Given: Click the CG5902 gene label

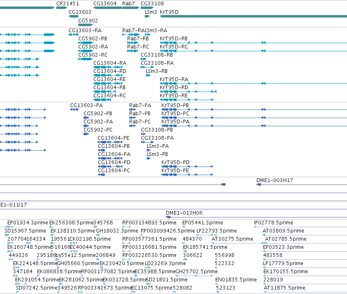Looking at the screenshot, I should (88, 20).
